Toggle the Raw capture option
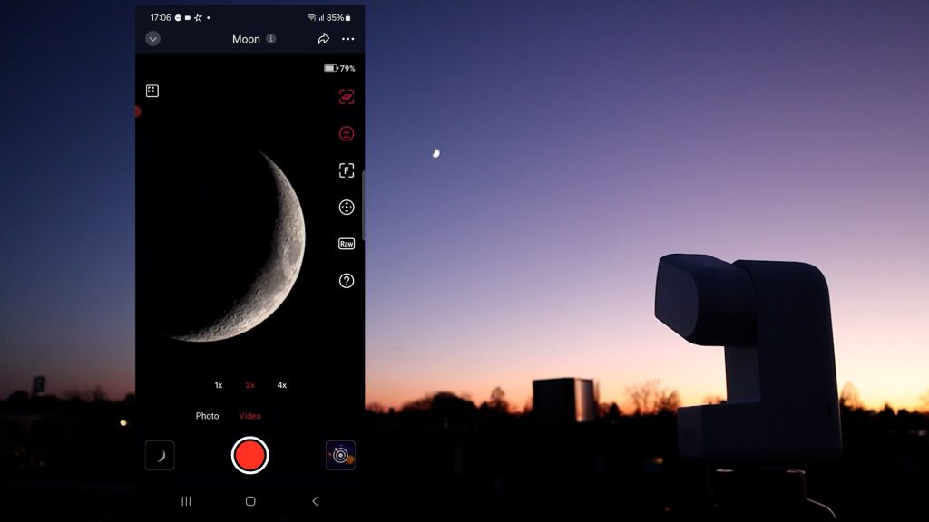Image resolution: width=929 pixels, height=522 pixels. (346, 244)
